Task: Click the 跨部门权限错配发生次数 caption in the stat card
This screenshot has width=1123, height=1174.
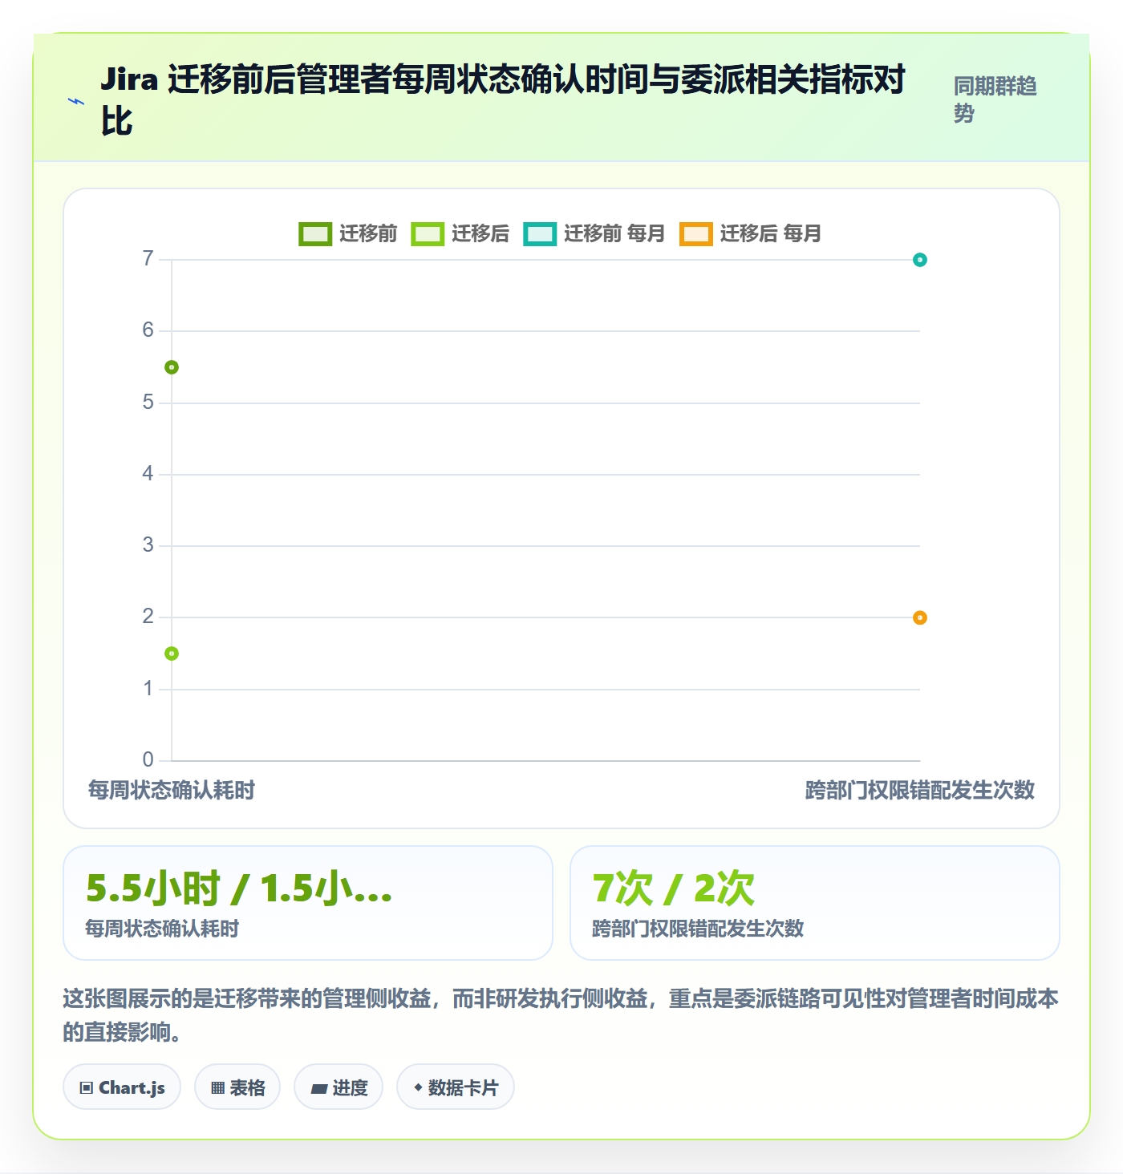Action: tap(698, 929)
